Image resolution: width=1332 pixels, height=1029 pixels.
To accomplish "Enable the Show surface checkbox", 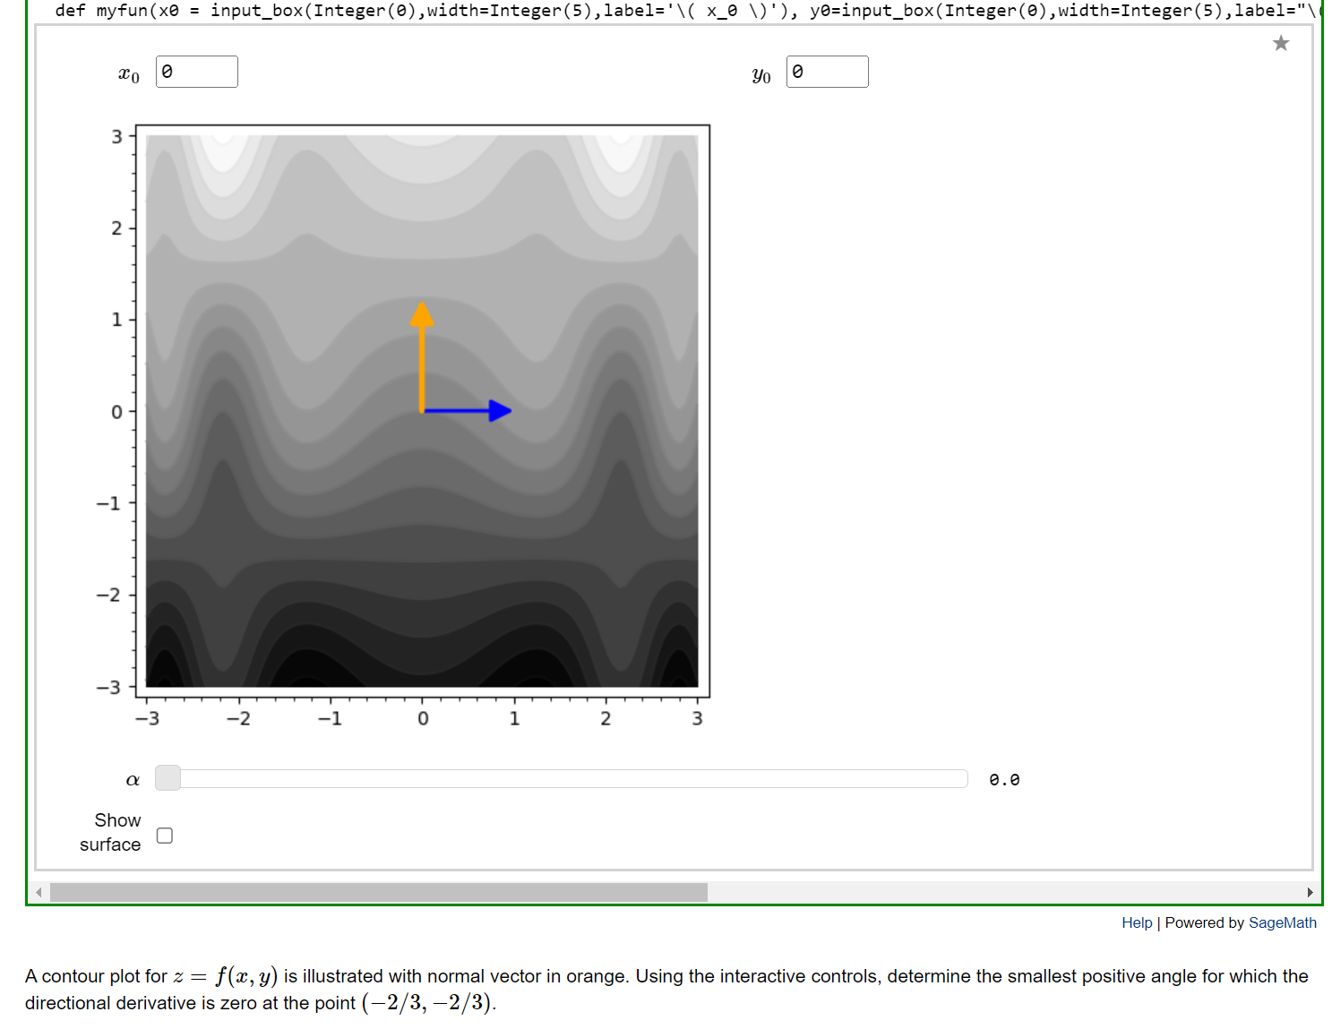I will click(164, 835).
